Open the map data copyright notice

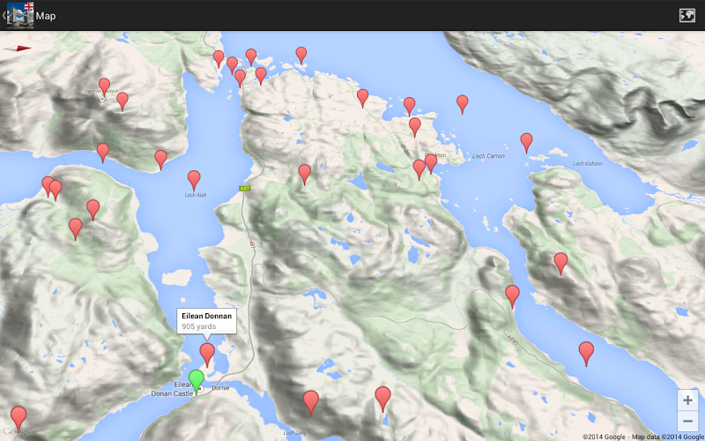pyautogui.click(x=643, y=437)
